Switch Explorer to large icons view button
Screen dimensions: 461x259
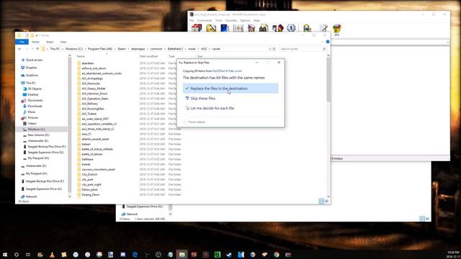tap(326, 201)
